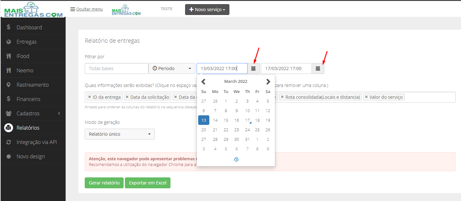Image resolution: width=461 pixels, height=201 pixels.
Task: Open the Rastreamento menu item
Action: 33,85
